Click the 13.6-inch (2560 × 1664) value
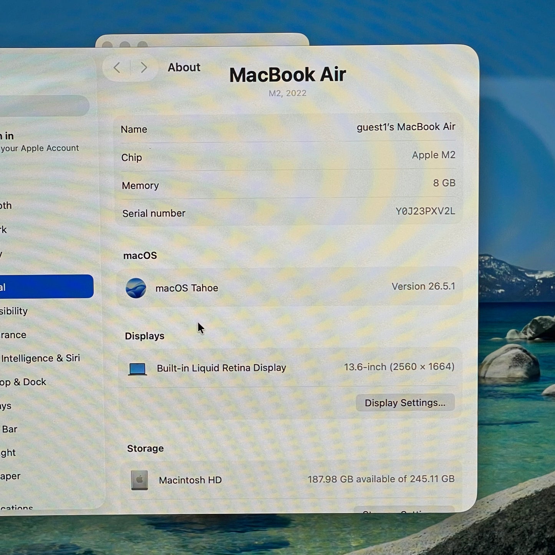Screen dimensions: 555x555 399,367
